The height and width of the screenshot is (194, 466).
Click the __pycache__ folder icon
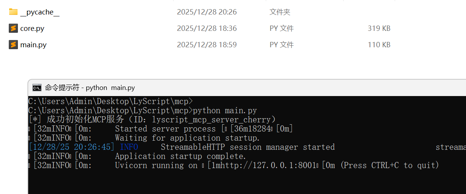pos(13,12)
